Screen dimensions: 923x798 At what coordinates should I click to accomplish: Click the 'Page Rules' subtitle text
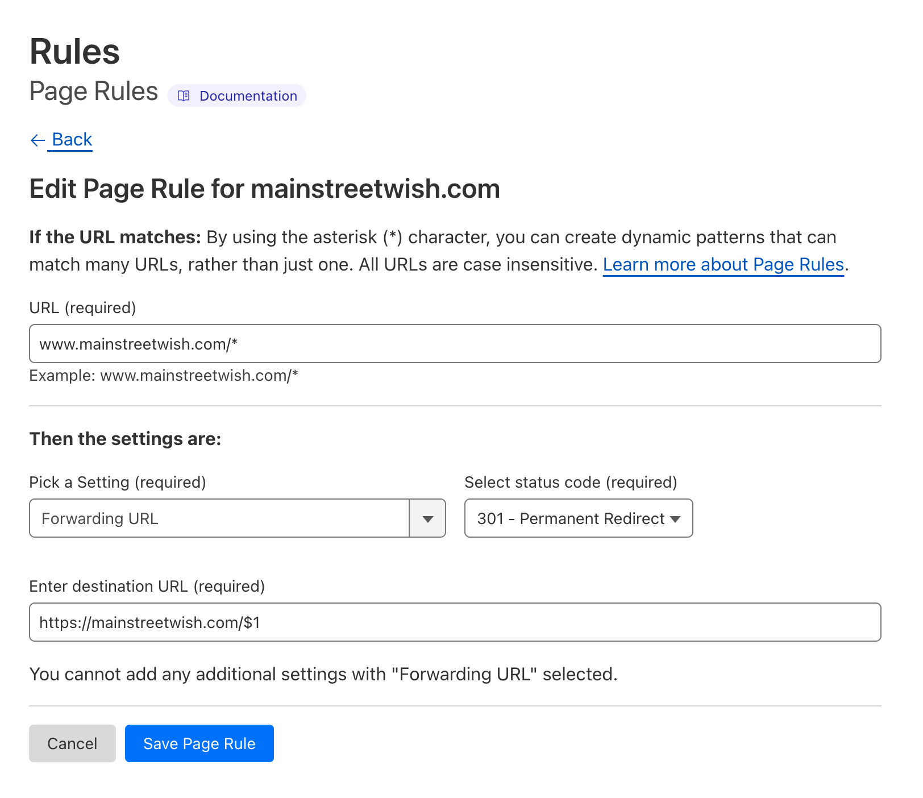94,92
